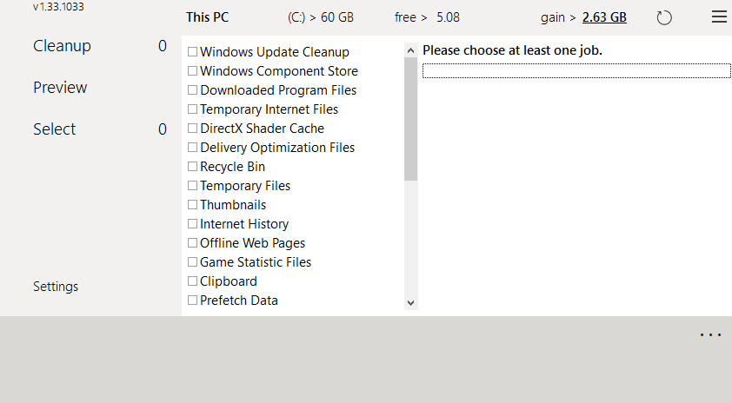Screen dimensions: 732x403
Task: Click the three-dots more options icon
Action: (x=710, y=335)
